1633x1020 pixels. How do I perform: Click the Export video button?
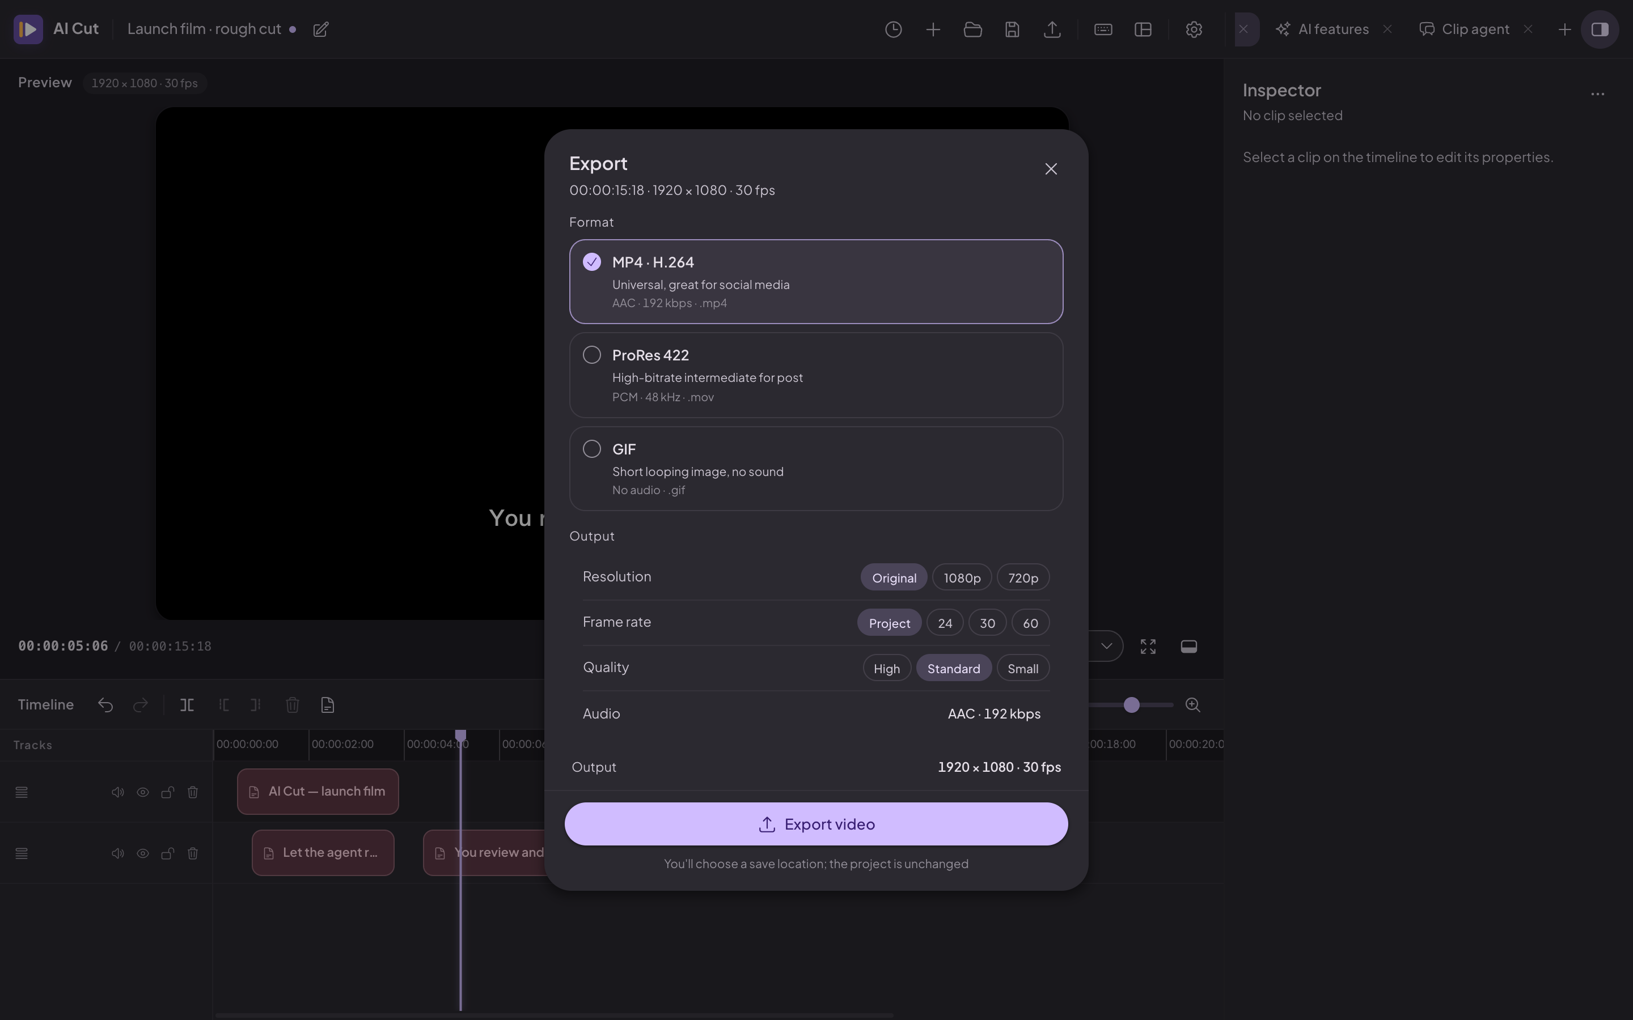point(816,824)
